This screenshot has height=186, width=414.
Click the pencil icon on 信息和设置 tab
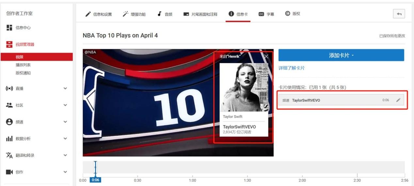tap(88, 14)
